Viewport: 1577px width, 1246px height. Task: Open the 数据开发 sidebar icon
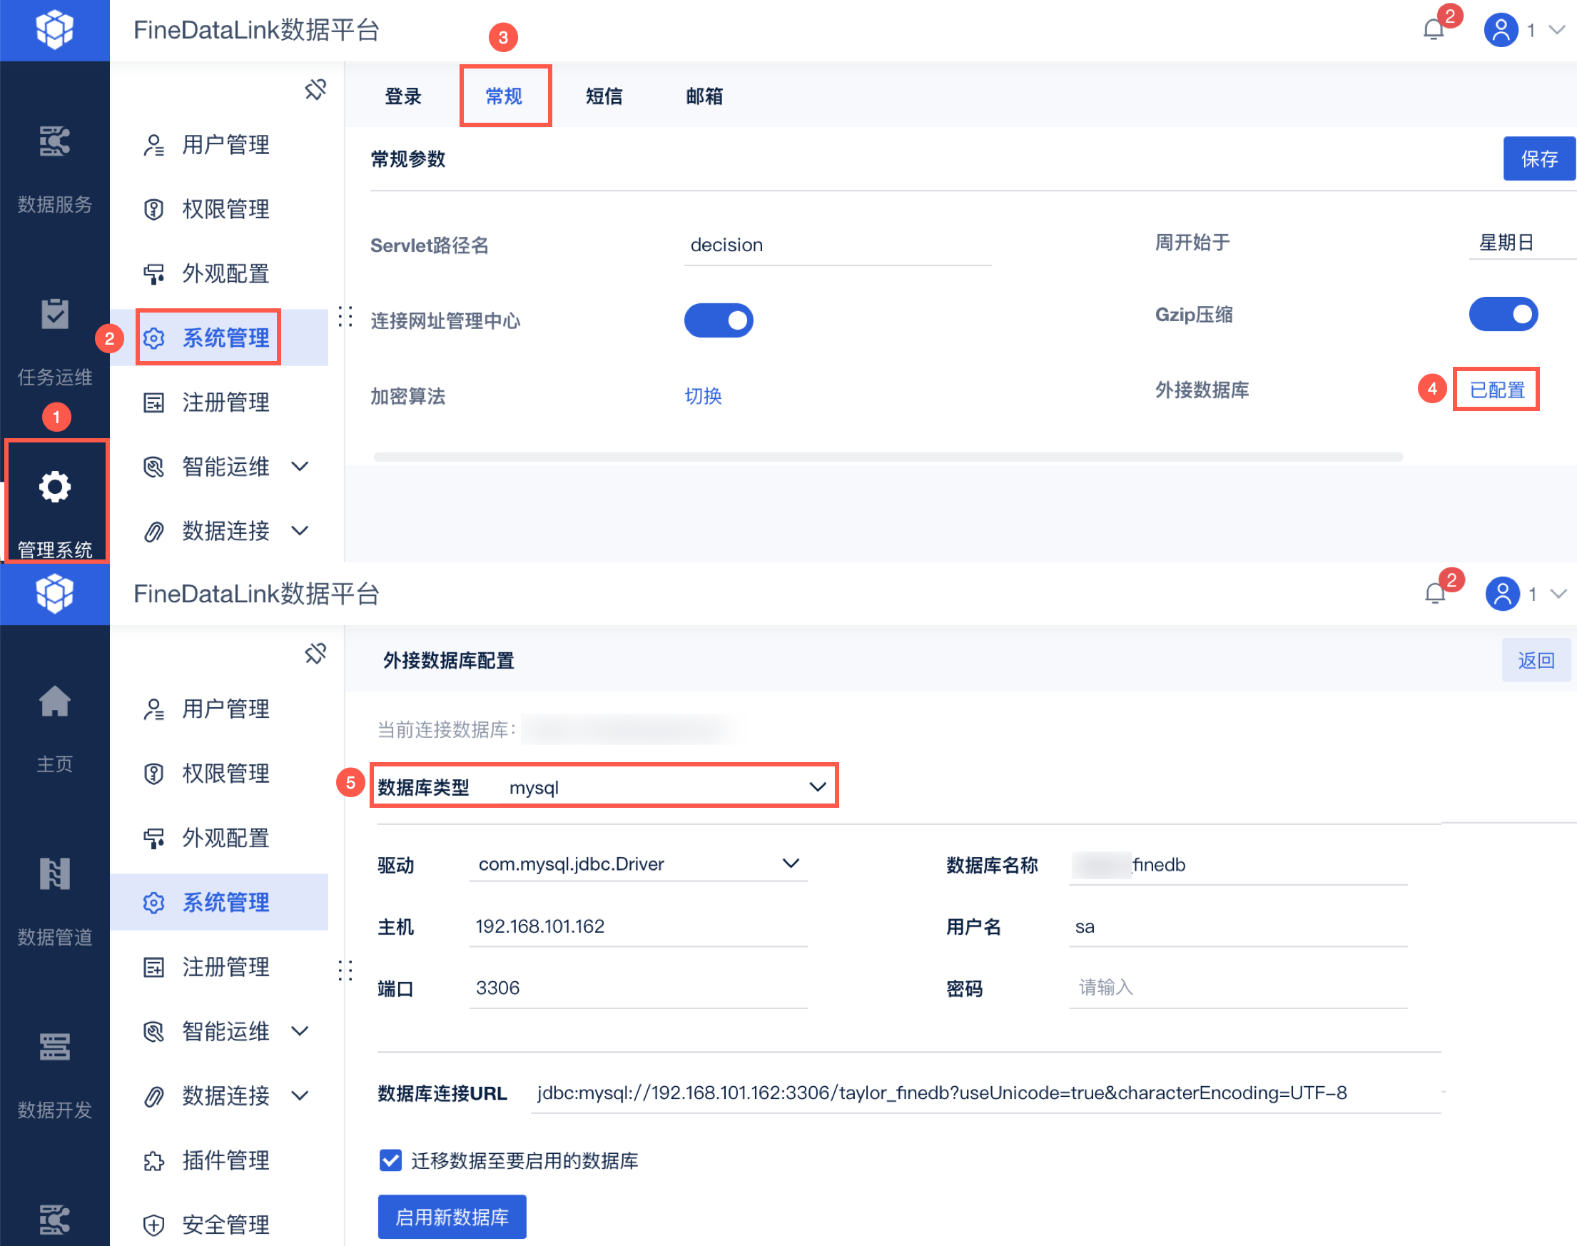(55, 1046)
